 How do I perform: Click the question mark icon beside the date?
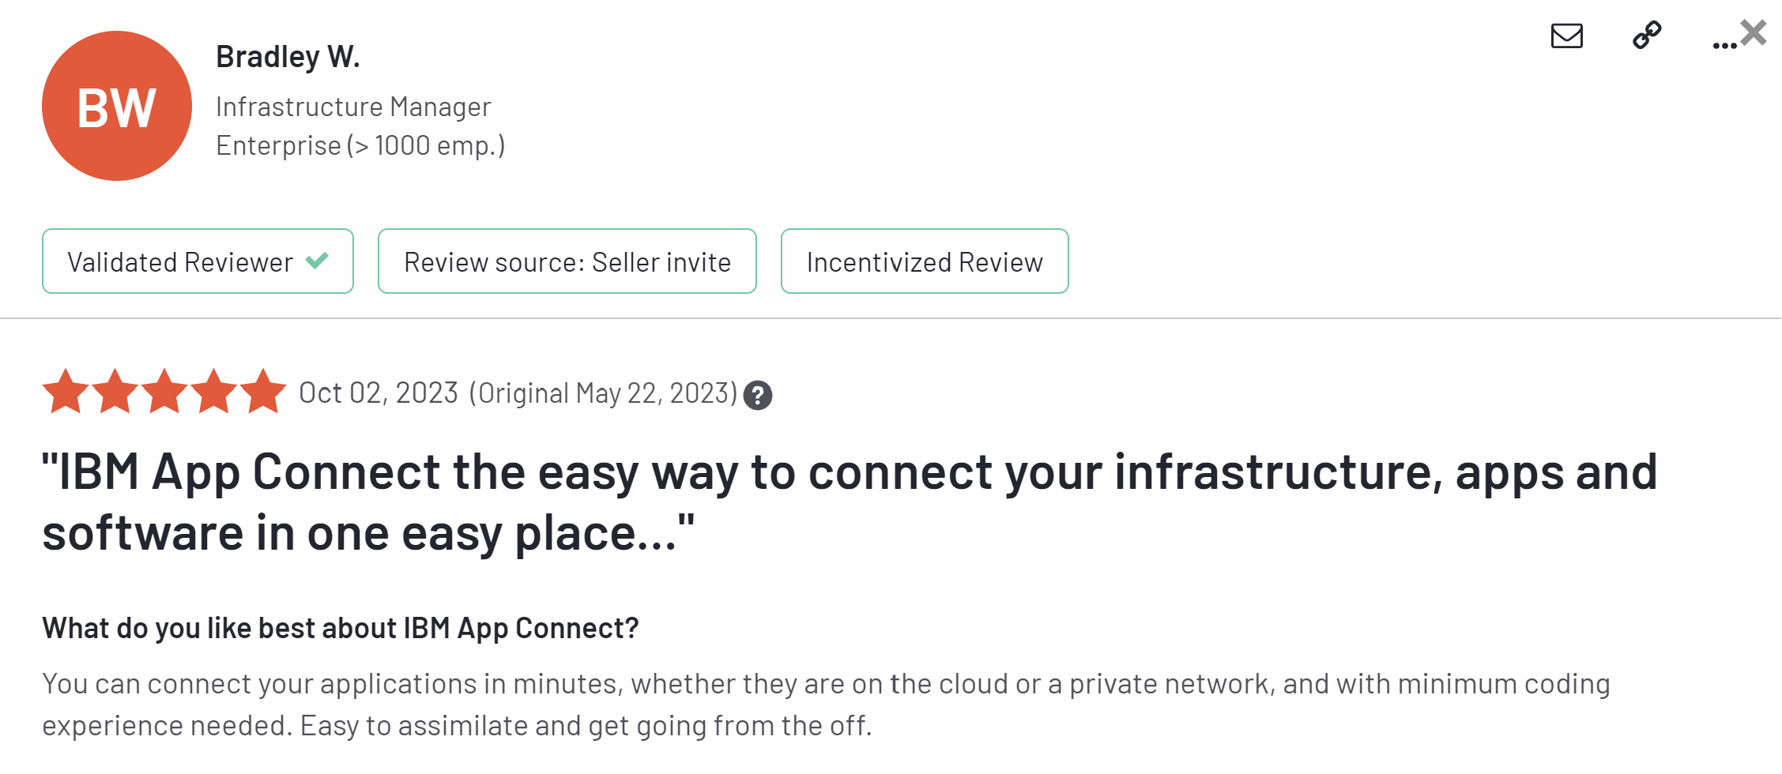[758, 395]
